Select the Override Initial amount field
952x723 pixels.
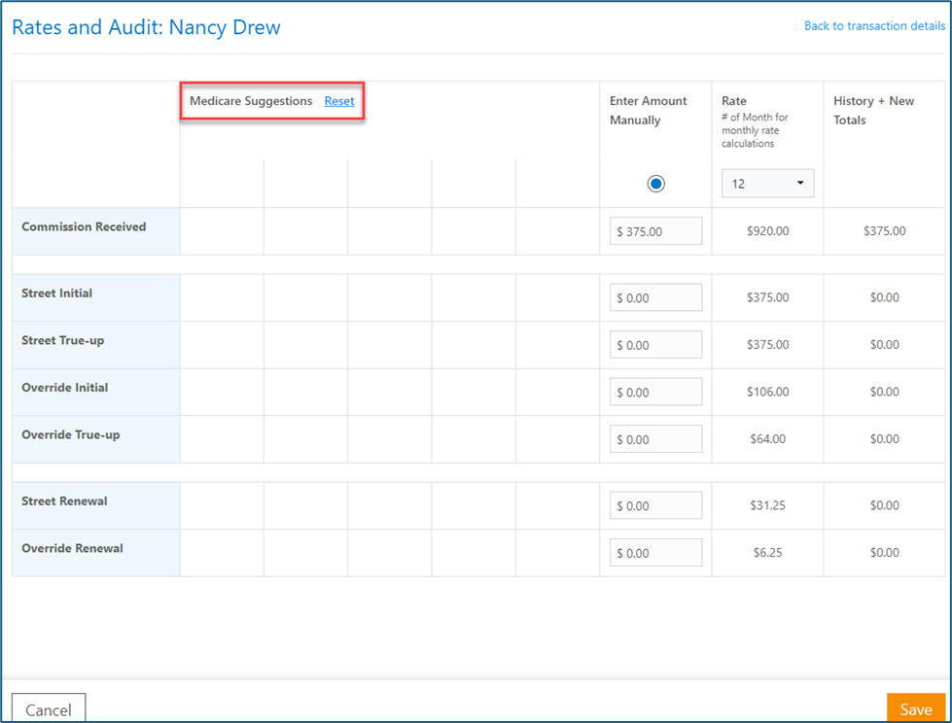coord(656,393)
